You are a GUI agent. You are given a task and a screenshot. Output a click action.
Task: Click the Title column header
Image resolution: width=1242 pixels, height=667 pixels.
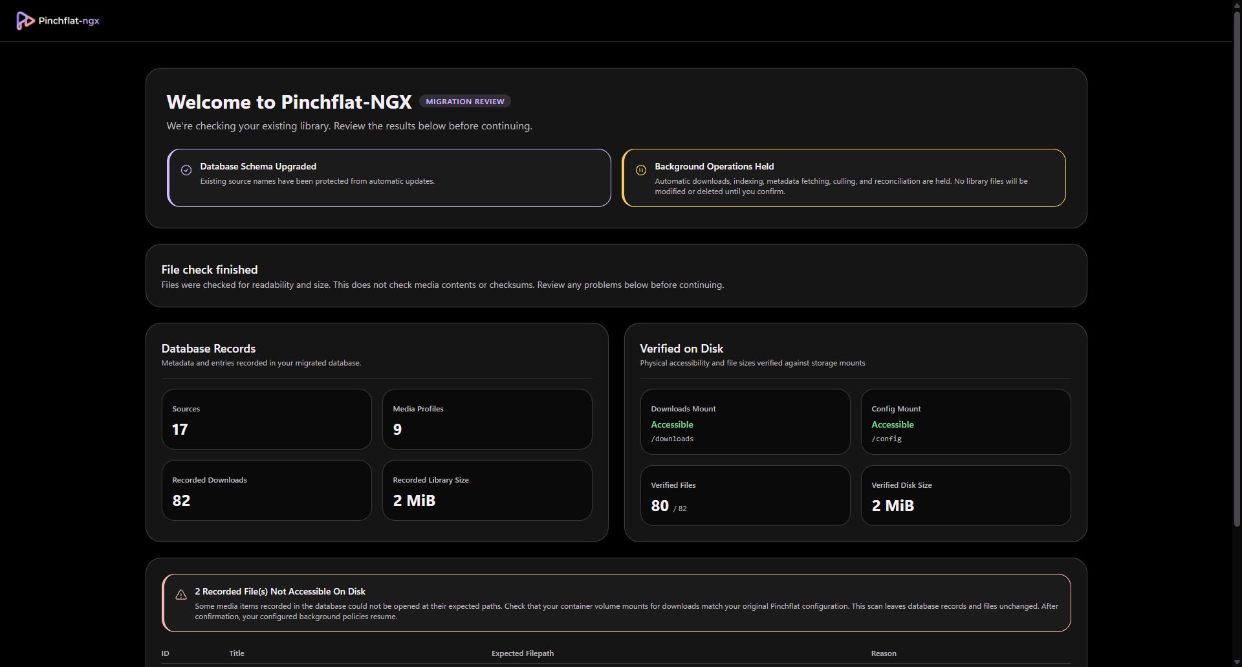(237, 653)
